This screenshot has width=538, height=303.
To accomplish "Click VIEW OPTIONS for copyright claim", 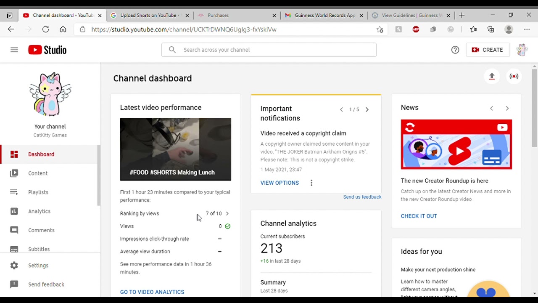I will point(280,183).
